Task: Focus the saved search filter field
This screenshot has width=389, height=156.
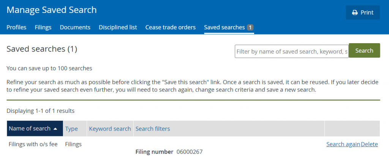Action: click(292, 51)
